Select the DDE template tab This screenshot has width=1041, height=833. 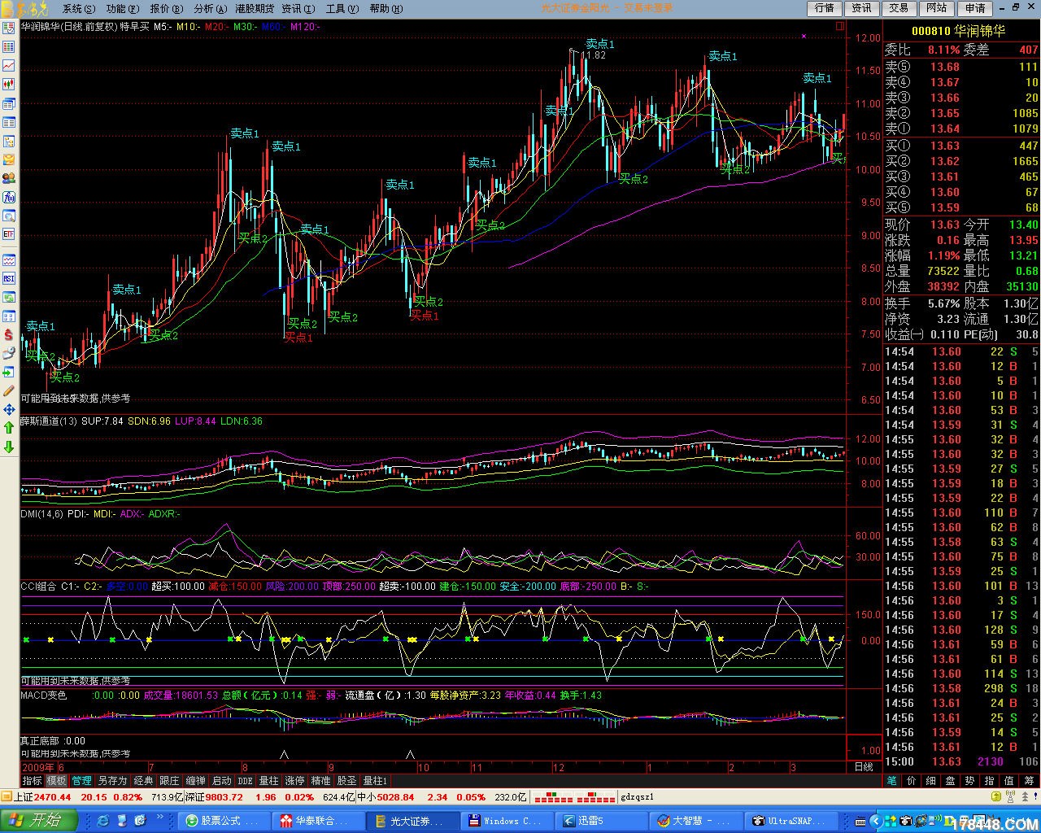click(245, 780)
